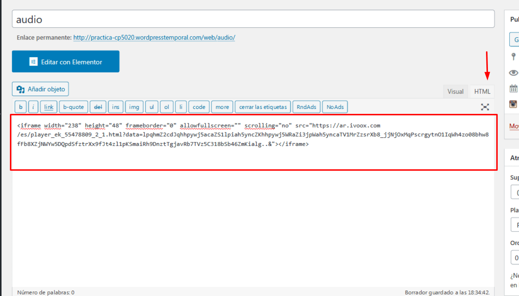Viewport: 519px width, 296px height.
Task: Click cerrar las etiquetas button
Action: click(x=263, y=107)
